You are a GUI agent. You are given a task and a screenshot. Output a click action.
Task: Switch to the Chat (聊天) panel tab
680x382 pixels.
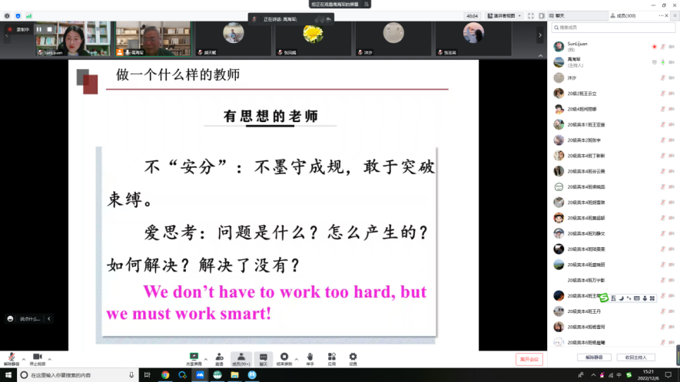click(x=559, y=15)
